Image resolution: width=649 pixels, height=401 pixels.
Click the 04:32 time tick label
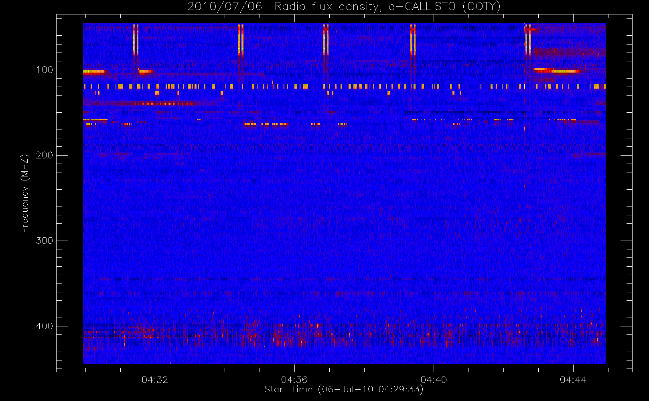[155, 380]
